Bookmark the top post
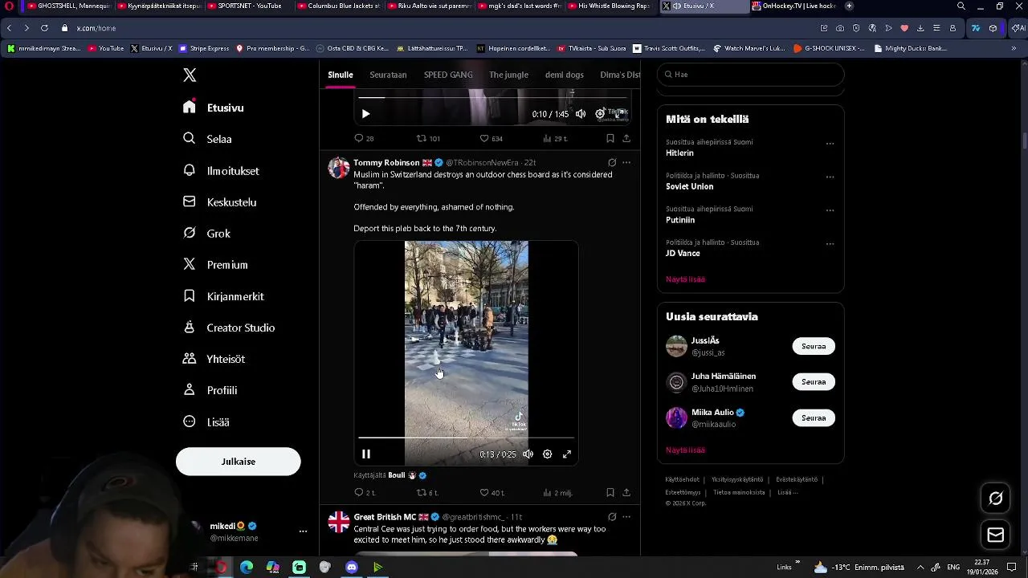1028x578 pixels. [610, 138]
